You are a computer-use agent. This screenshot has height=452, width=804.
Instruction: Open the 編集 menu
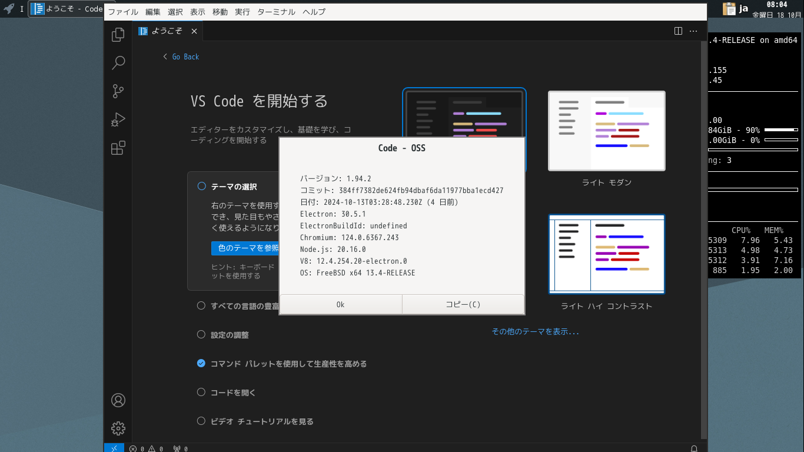point(152,12)
